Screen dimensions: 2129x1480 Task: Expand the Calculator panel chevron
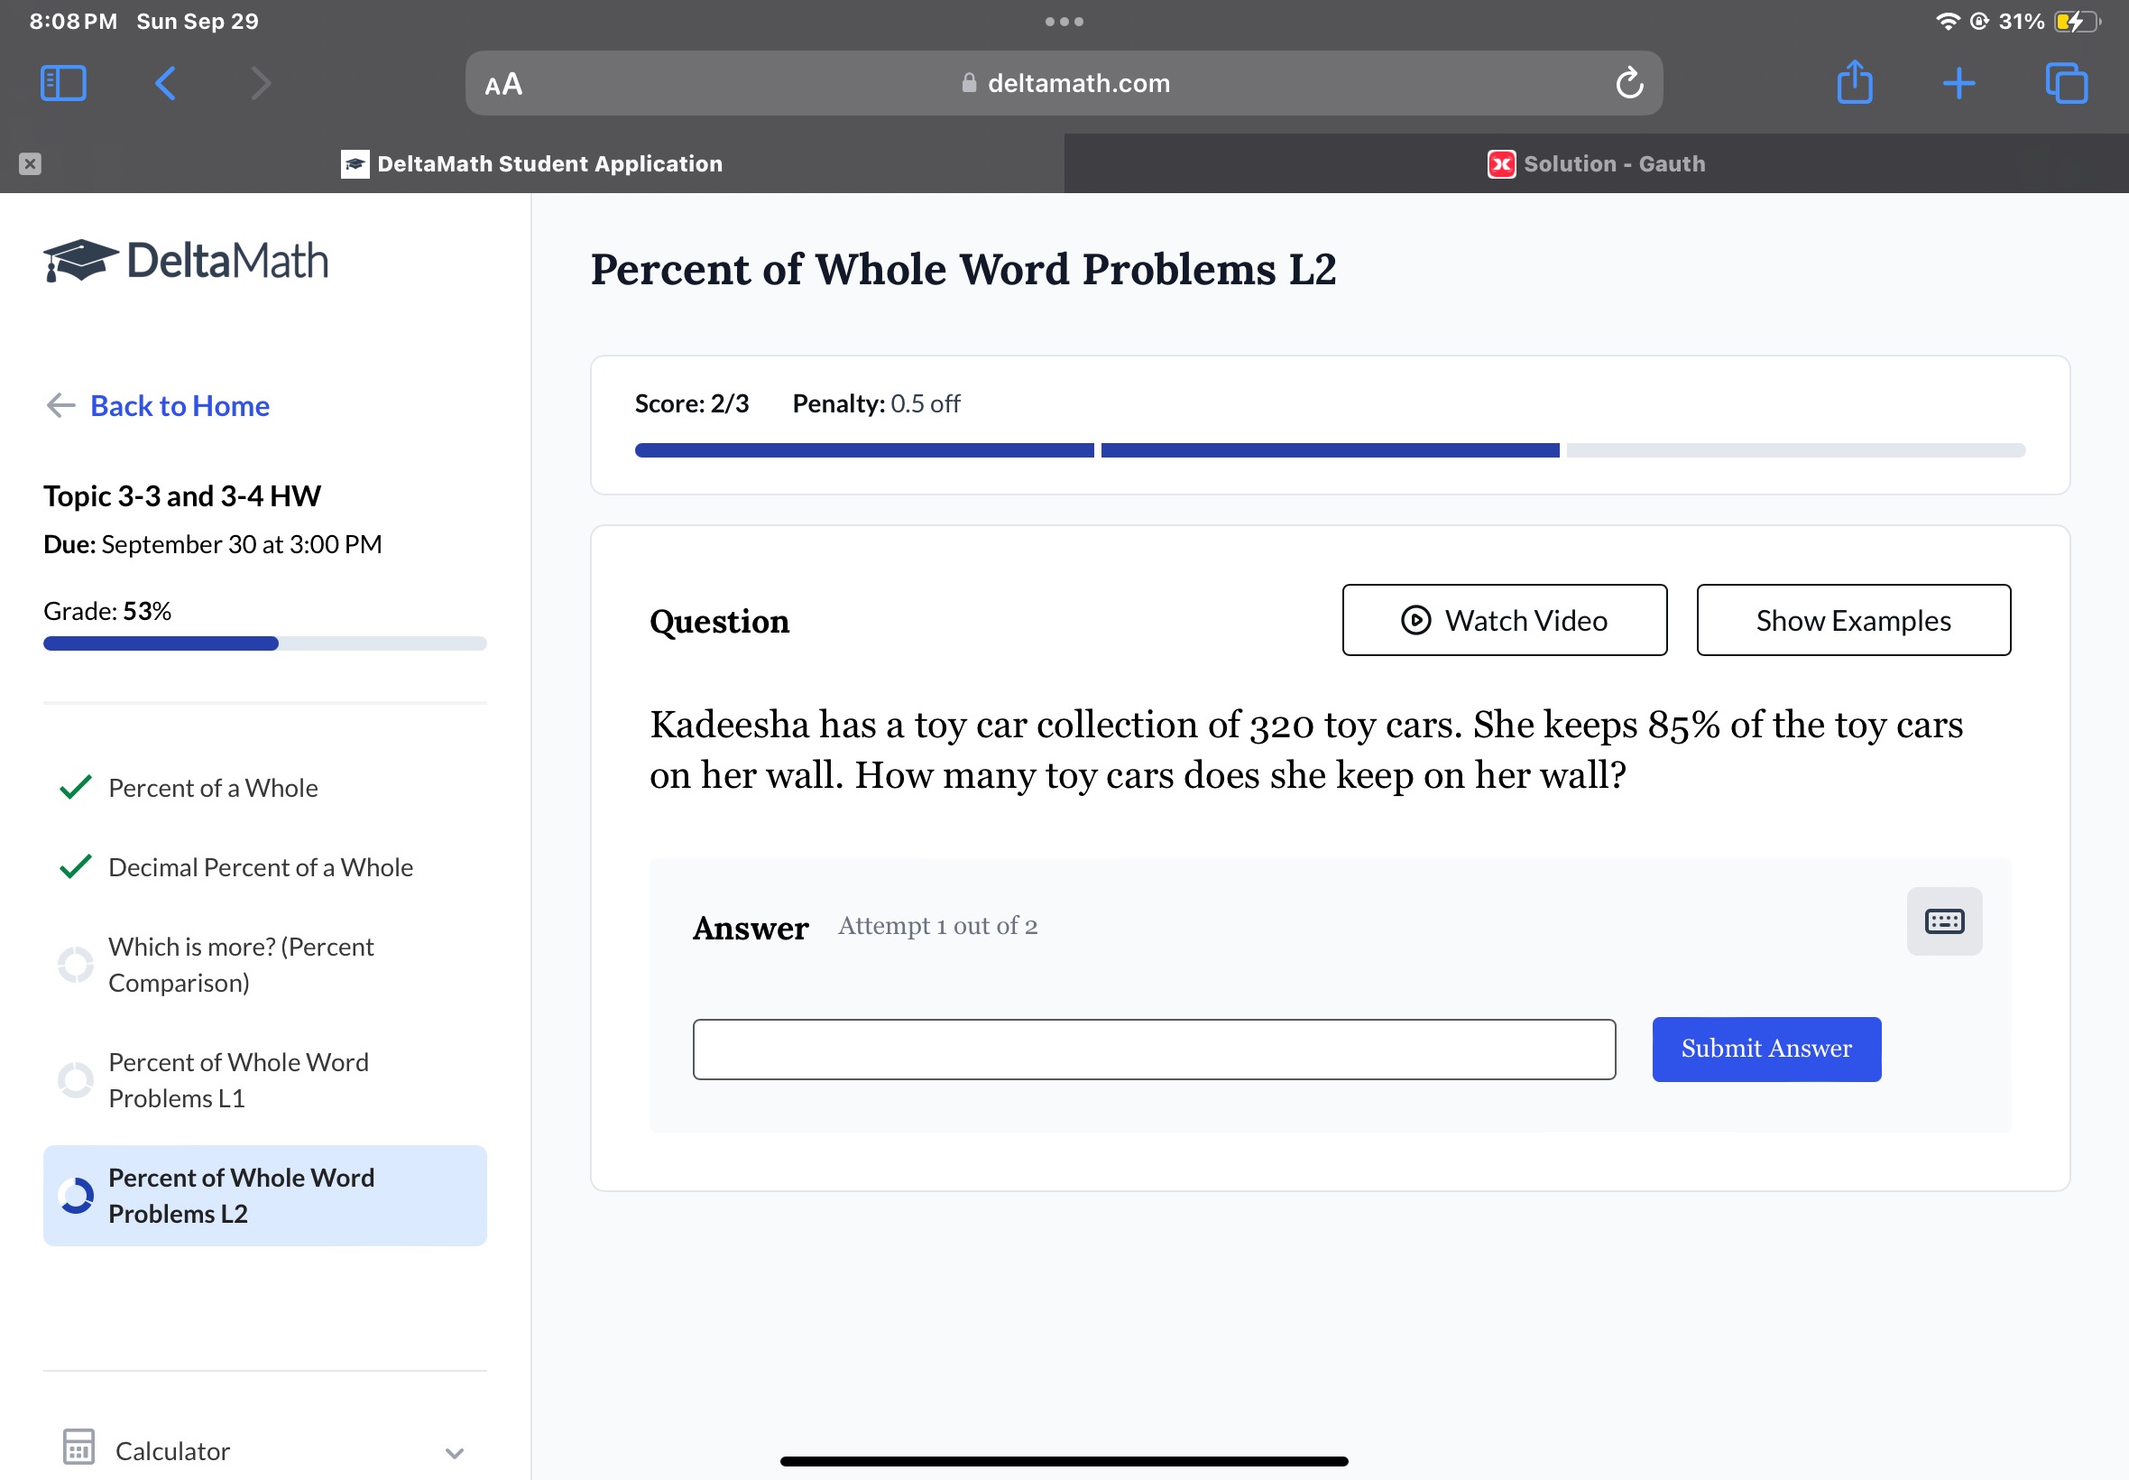click(454, 1452)
